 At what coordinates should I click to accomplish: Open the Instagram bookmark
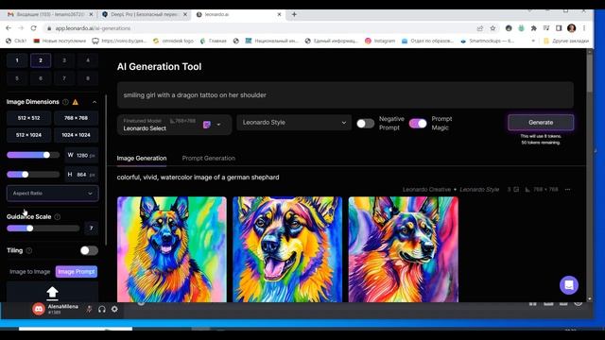coord(380,41)
